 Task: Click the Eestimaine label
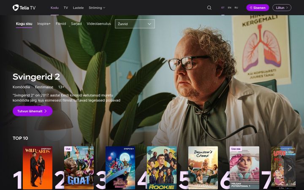(44, 87)
